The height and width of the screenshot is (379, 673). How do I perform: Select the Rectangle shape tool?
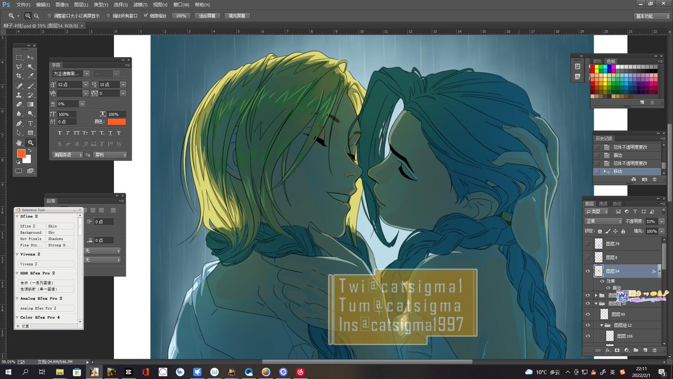coord(31,133)
